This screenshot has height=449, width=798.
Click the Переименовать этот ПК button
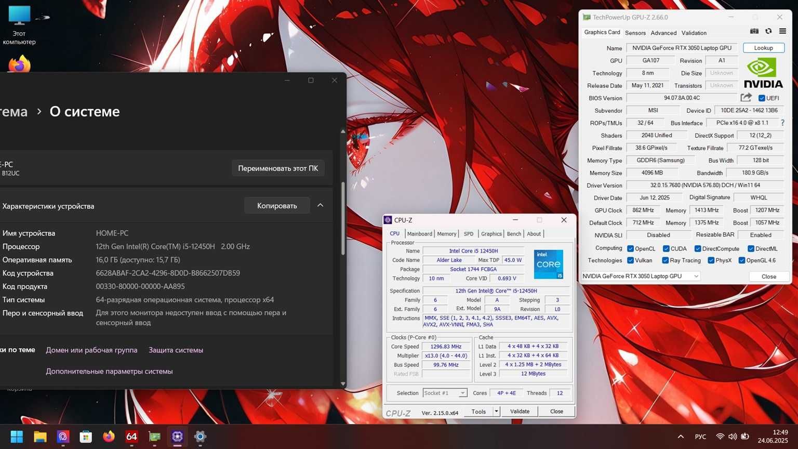278,168
